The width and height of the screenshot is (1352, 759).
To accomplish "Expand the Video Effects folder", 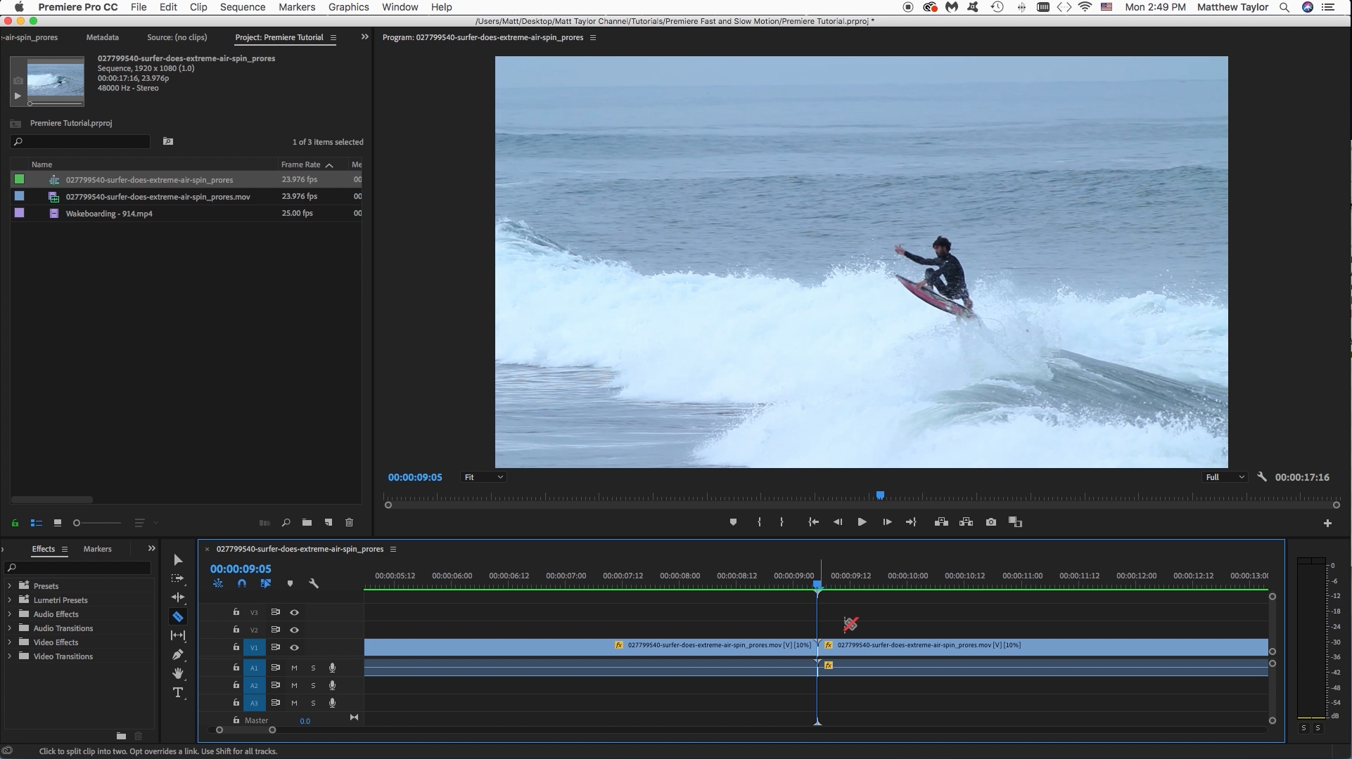I will click(9, 642).
